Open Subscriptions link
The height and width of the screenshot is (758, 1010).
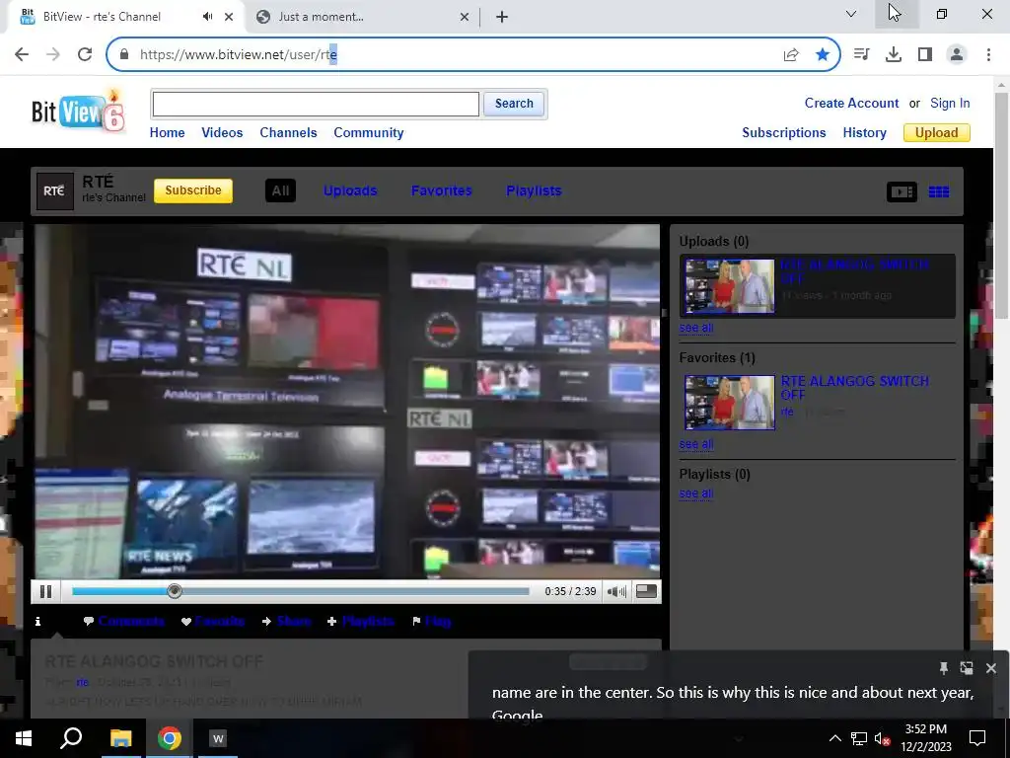click(783, 133)
